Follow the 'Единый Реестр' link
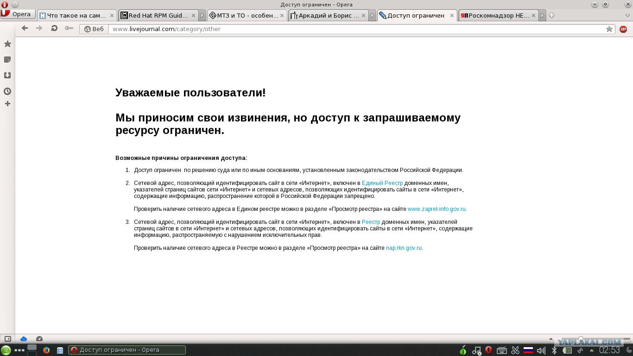The image size is (633, 356). [382, 183]
